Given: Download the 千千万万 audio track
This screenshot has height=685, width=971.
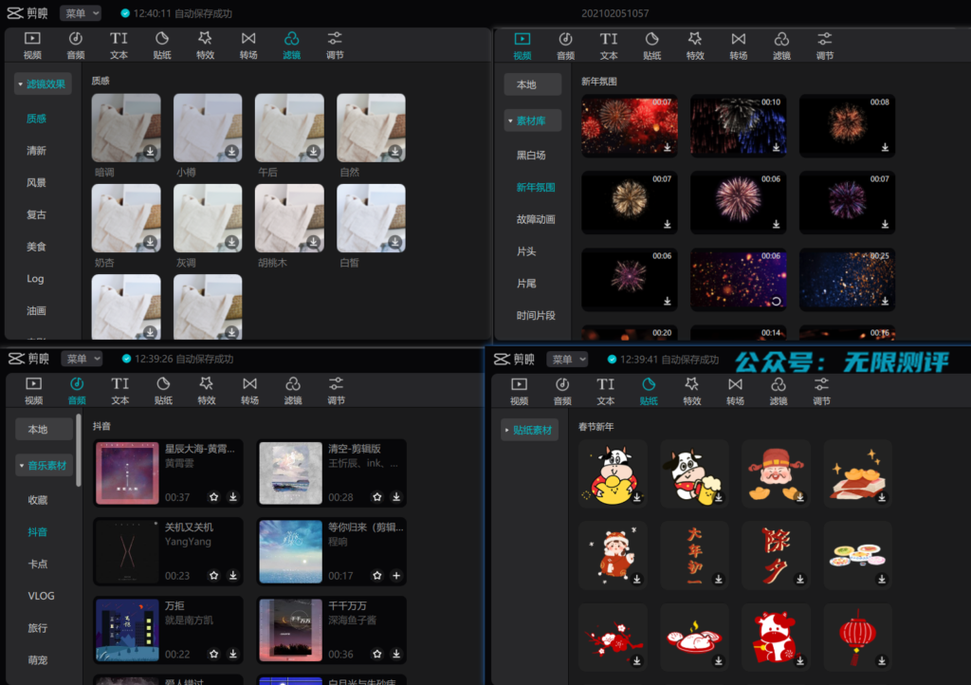Looking at the screenshot, I should [x=396, y=654].
